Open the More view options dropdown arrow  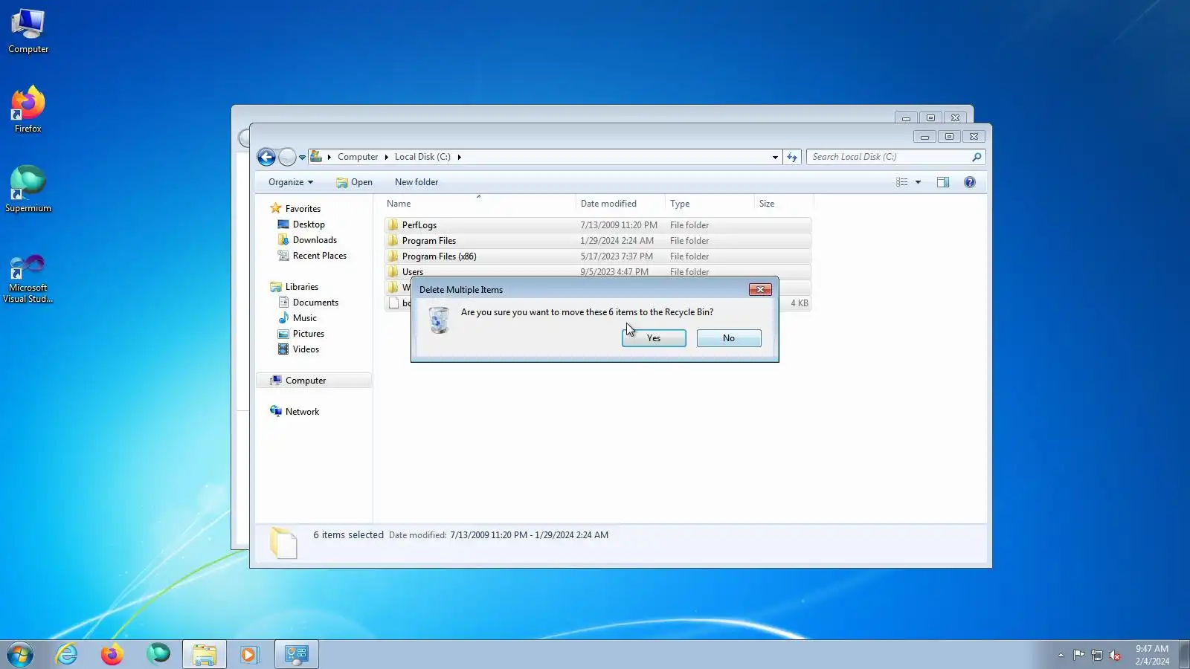[918, 182]
